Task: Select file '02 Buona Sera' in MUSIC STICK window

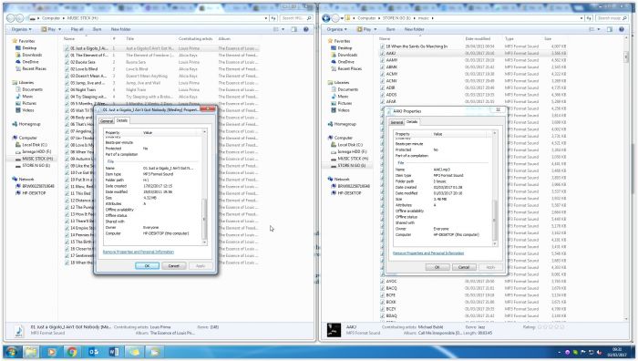Action: [x=83, y=62]
